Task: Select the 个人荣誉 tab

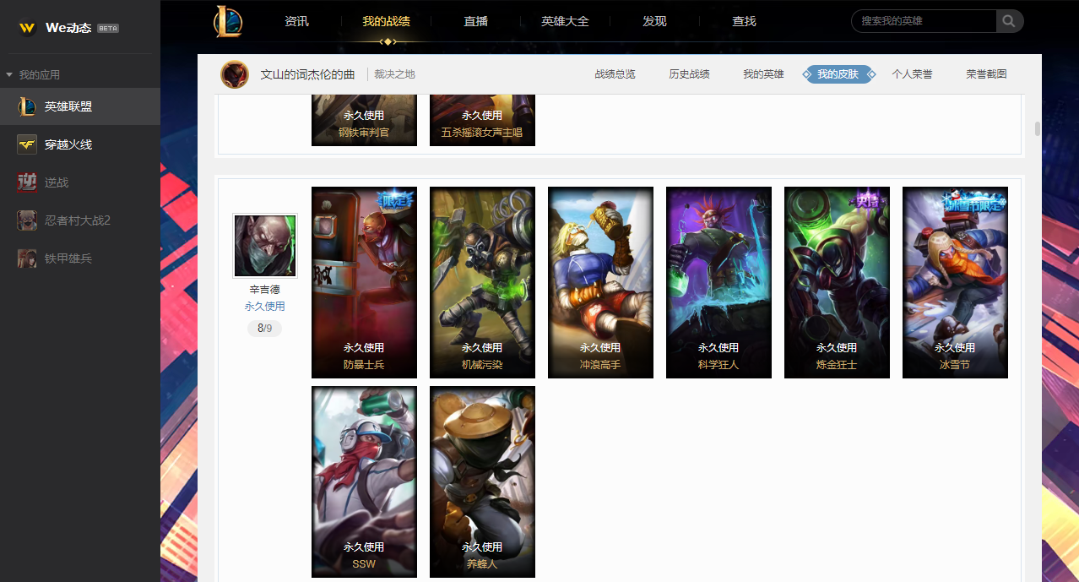Action: 912,74
